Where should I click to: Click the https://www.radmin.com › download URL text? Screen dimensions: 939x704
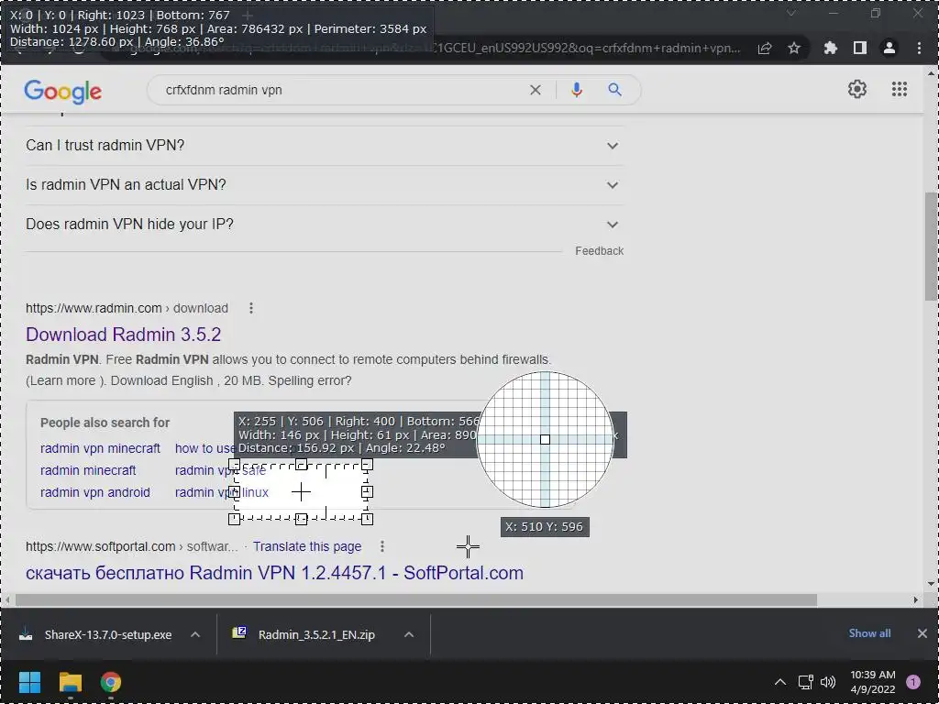pos(127,308)
